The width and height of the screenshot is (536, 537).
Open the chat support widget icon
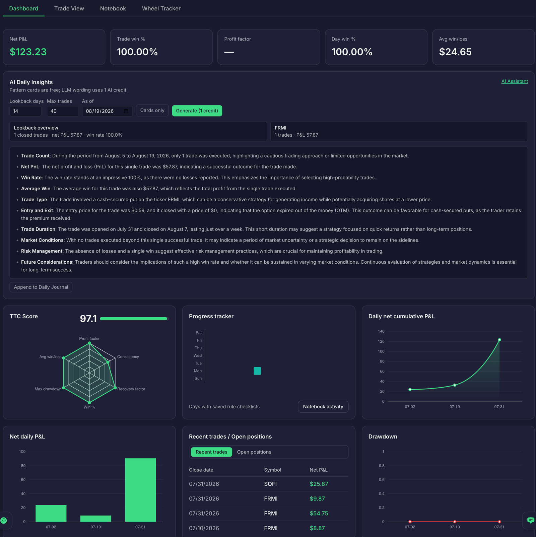coord(531,520)
